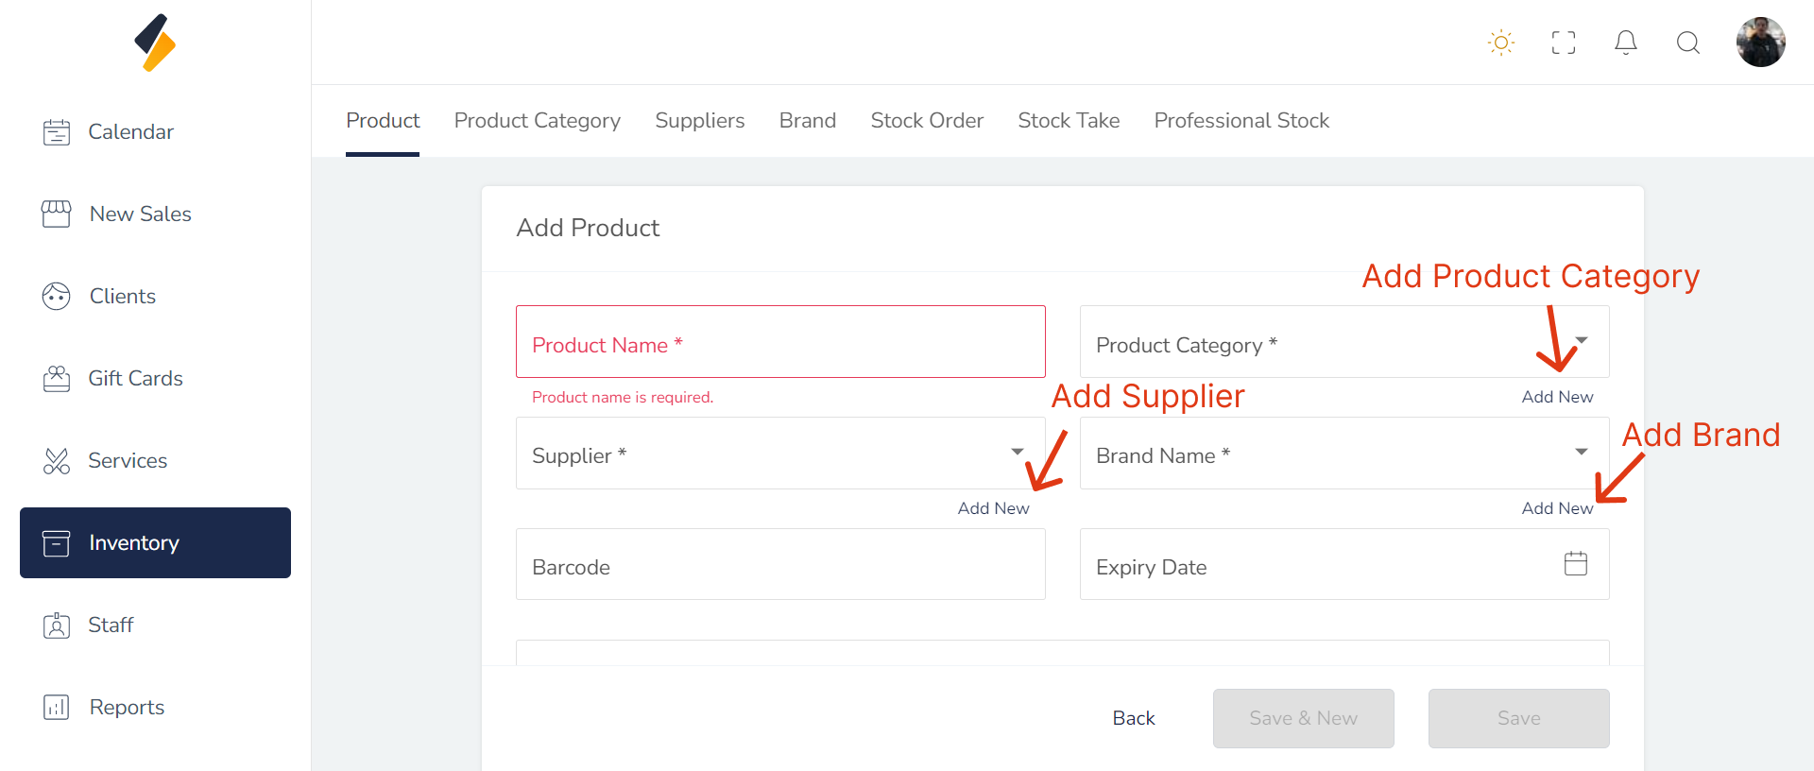Viewport: 1814px width, 771px height.
Task: Click the Back button
Action: click(x=1134, y=718)
